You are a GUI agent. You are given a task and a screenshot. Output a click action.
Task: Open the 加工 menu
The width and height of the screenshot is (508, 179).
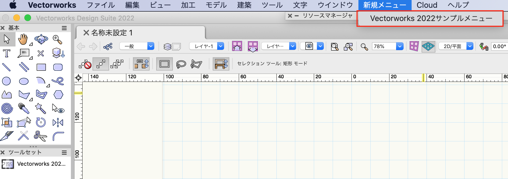click(188, 5)
